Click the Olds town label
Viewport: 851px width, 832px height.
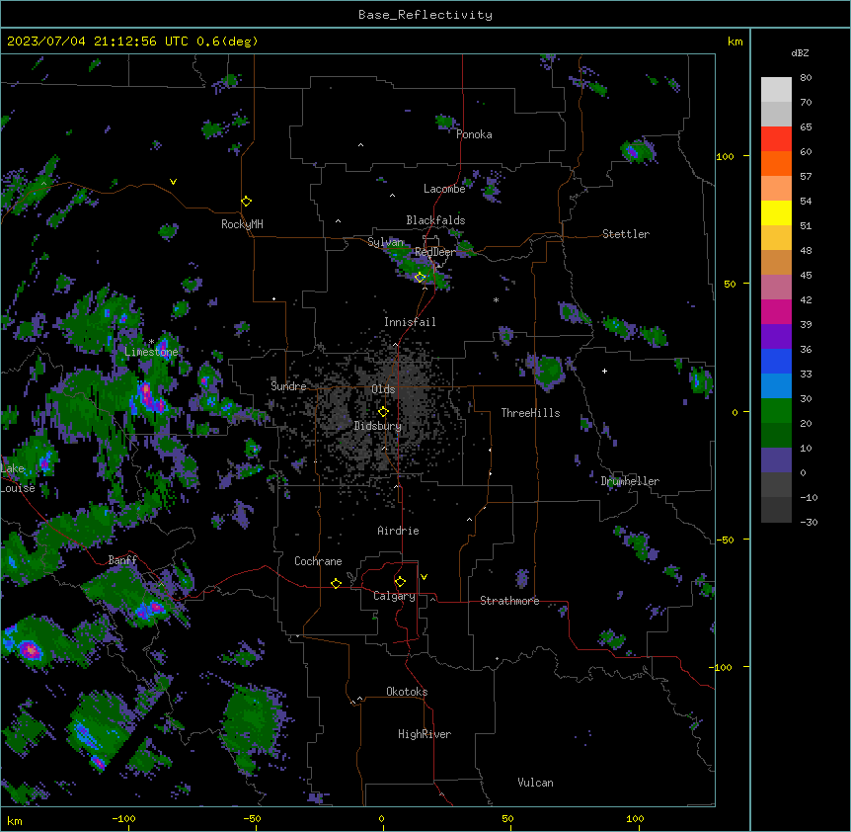click(383, 389)
